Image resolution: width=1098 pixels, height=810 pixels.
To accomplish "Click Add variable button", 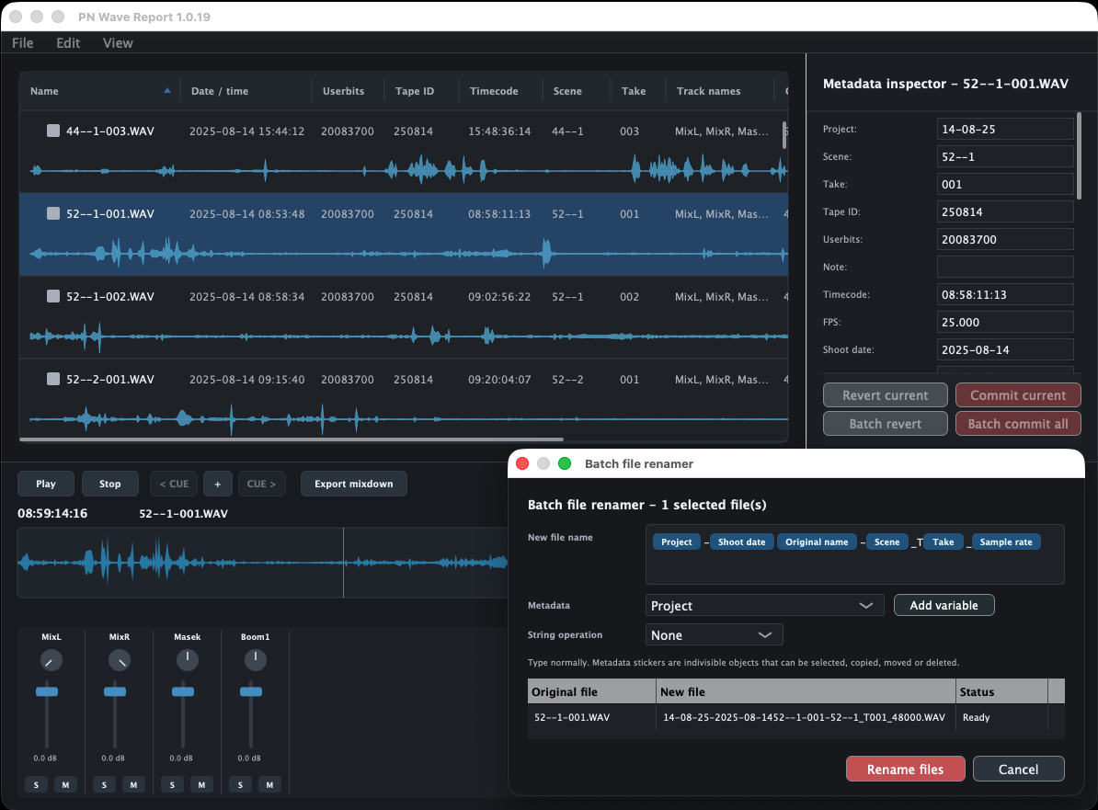I will tap(944, 606).
